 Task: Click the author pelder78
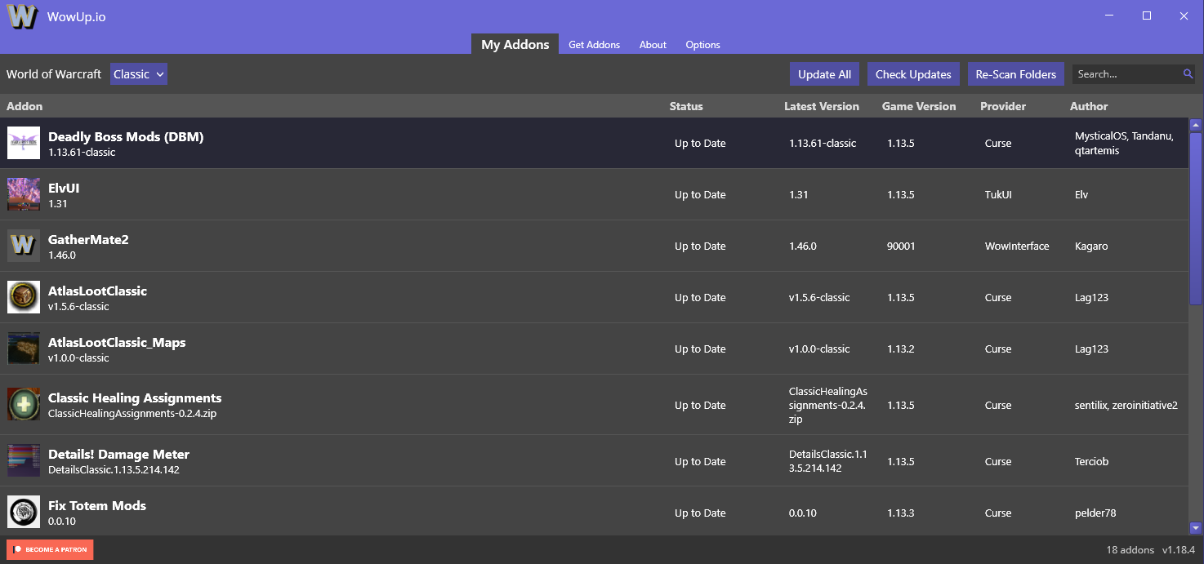point(1095,513)
